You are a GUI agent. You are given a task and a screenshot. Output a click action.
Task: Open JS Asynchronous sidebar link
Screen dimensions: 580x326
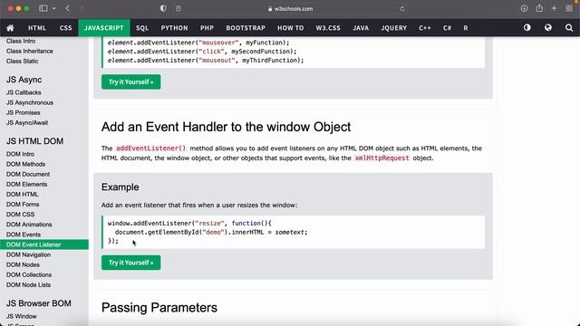(x=30, y=102)
